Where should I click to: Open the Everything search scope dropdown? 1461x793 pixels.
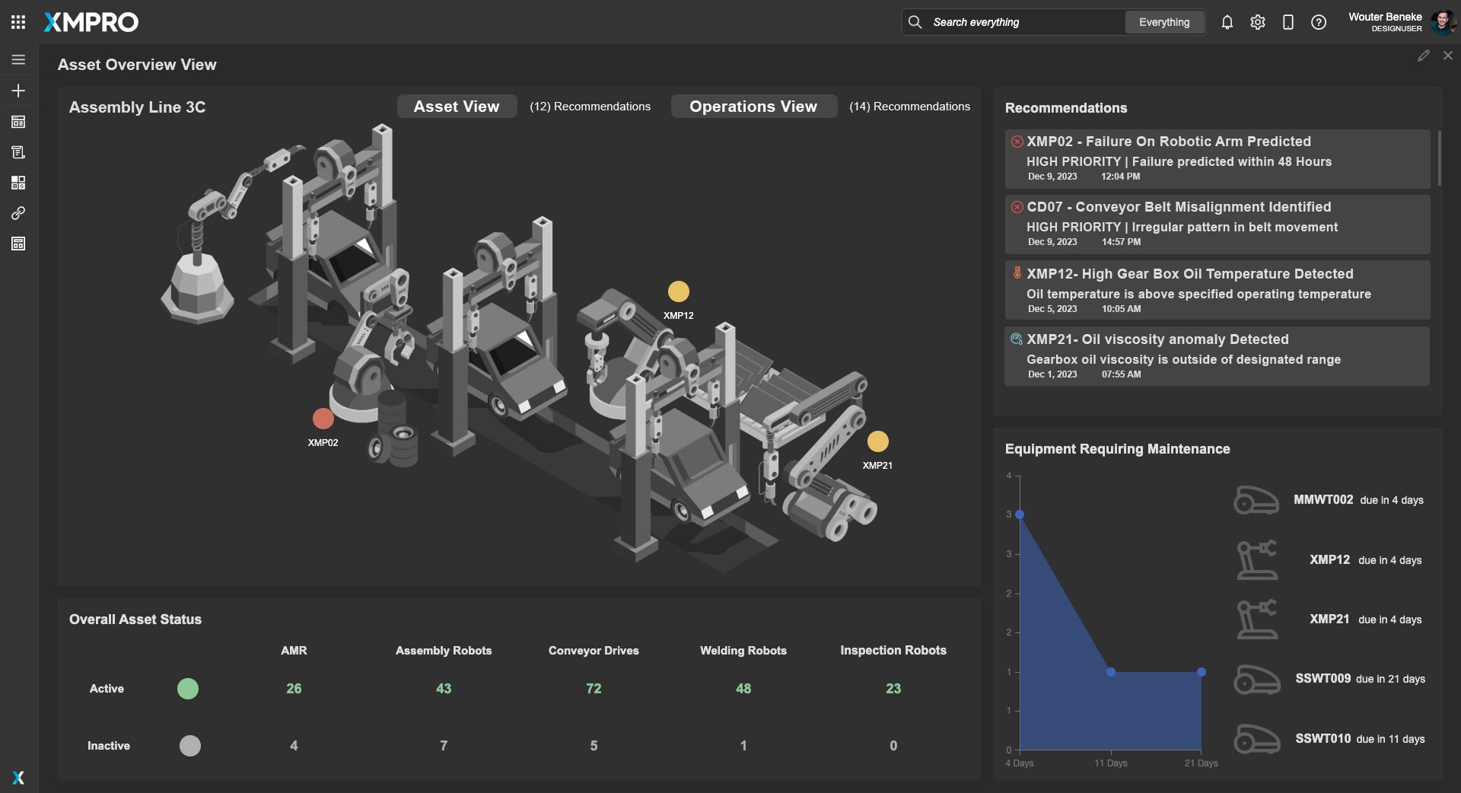(1163, 22)
